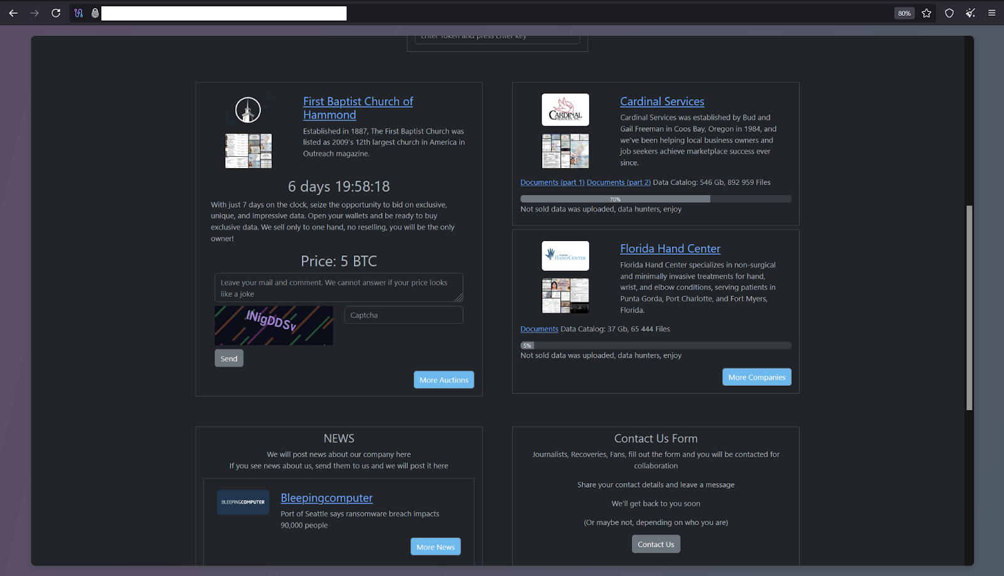Viewport: 1004px width, 576px height.
Task: Open Cardinal Services documents preview thumbnail
Action: pos(565,151)
